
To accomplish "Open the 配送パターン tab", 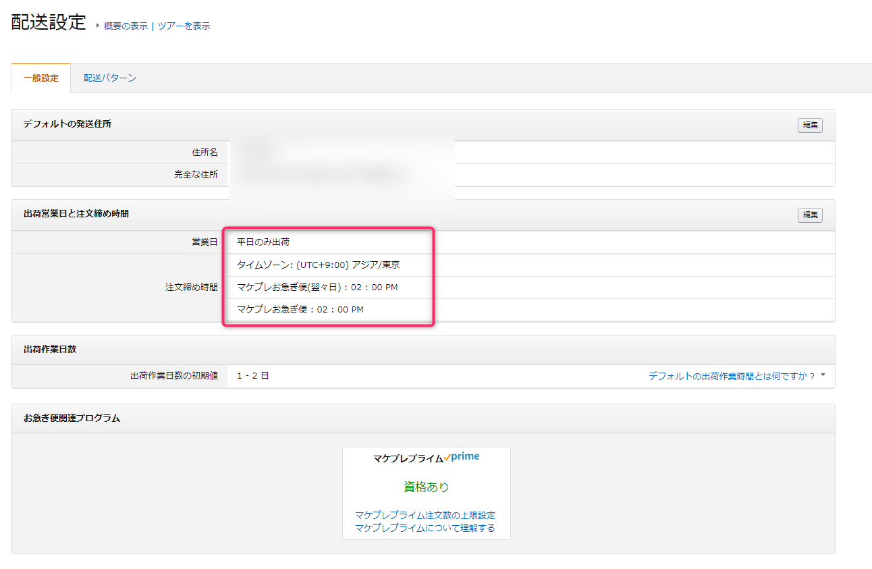I will (x=110, y=78).
